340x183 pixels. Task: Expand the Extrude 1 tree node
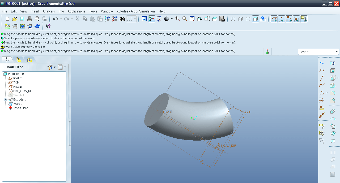[5, 99]
